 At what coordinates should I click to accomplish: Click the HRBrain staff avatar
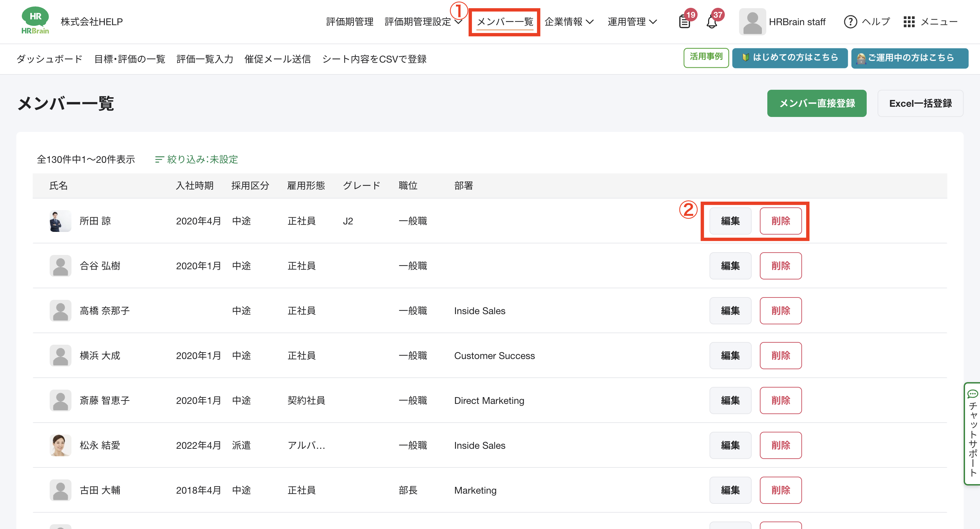point(752,22)
